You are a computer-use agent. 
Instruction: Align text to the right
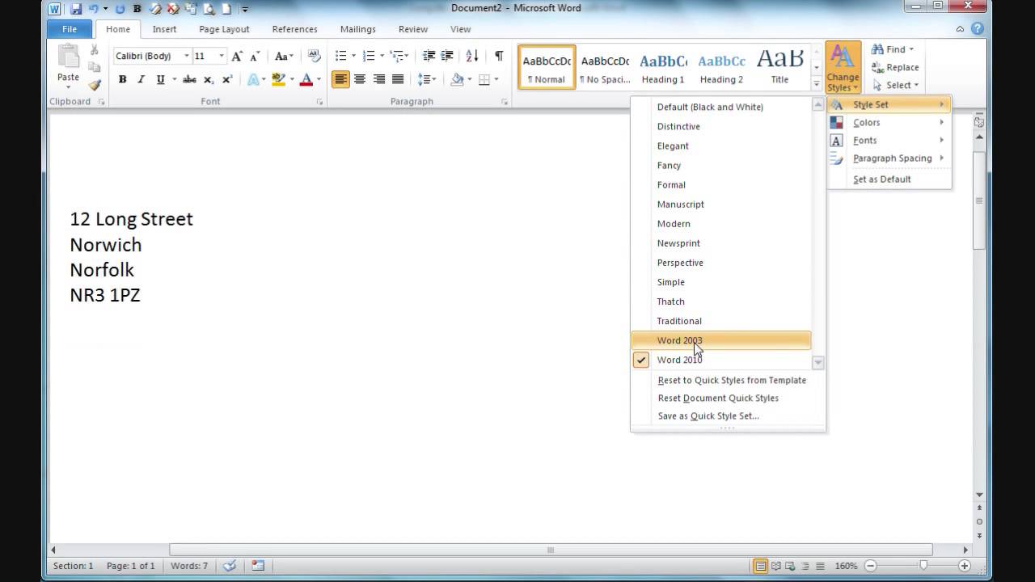[378, 79]
